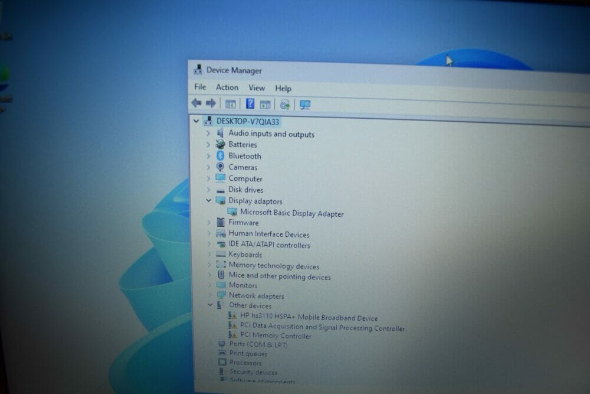Image resolution: width=590 pixels, height=394 pixels.
Task: Select Ports (COM & LPT) row
Action: [x=258, y=344]
